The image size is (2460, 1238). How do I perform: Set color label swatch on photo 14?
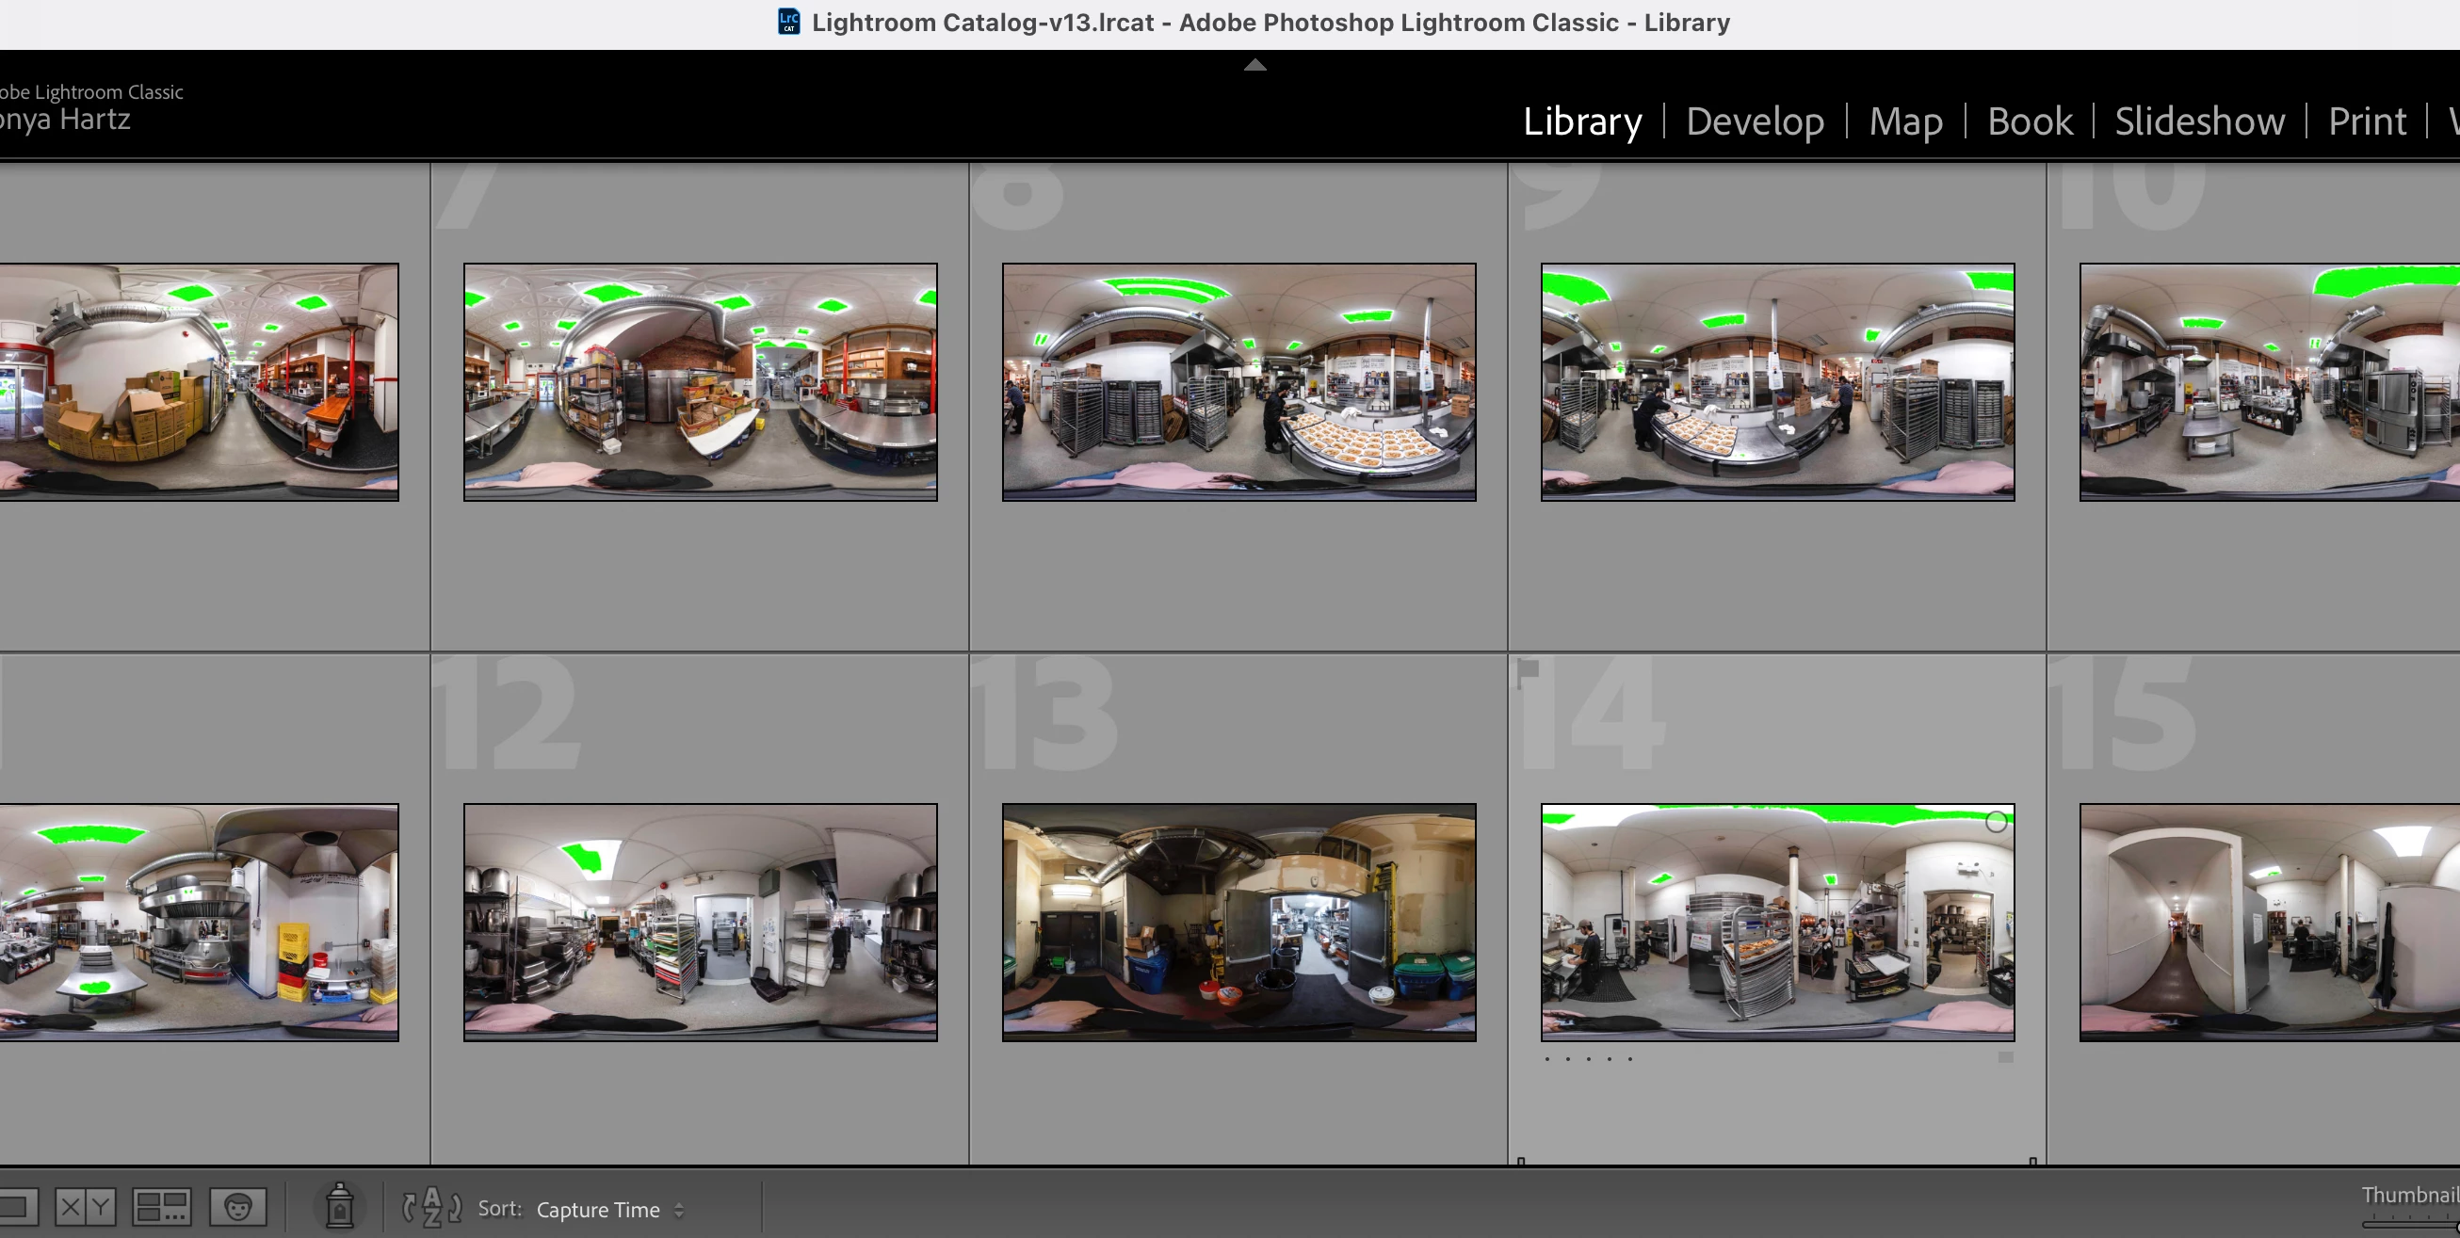[x=2005, y=1057]
